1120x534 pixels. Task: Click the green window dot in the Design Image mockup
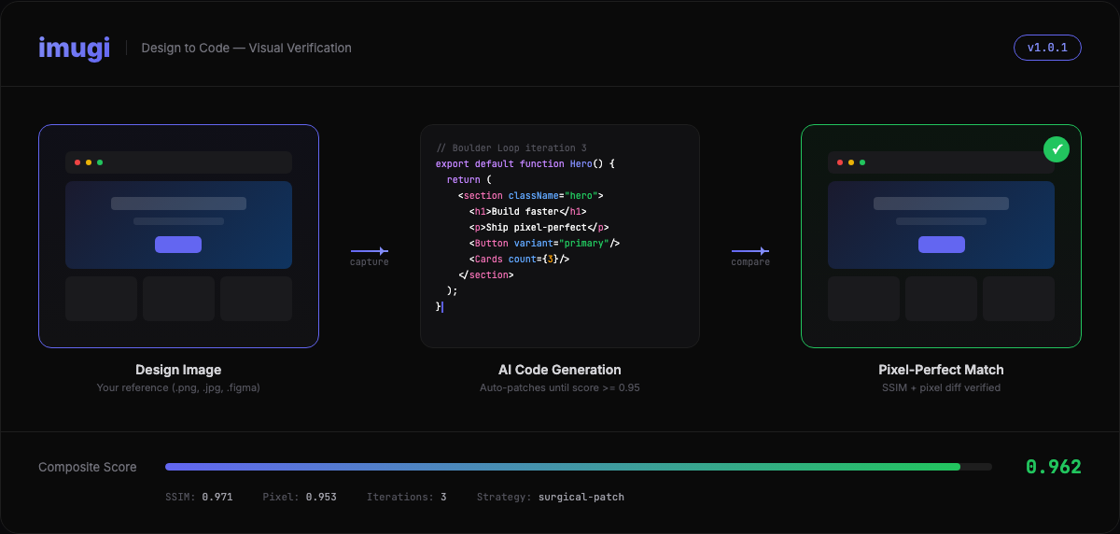100,162
